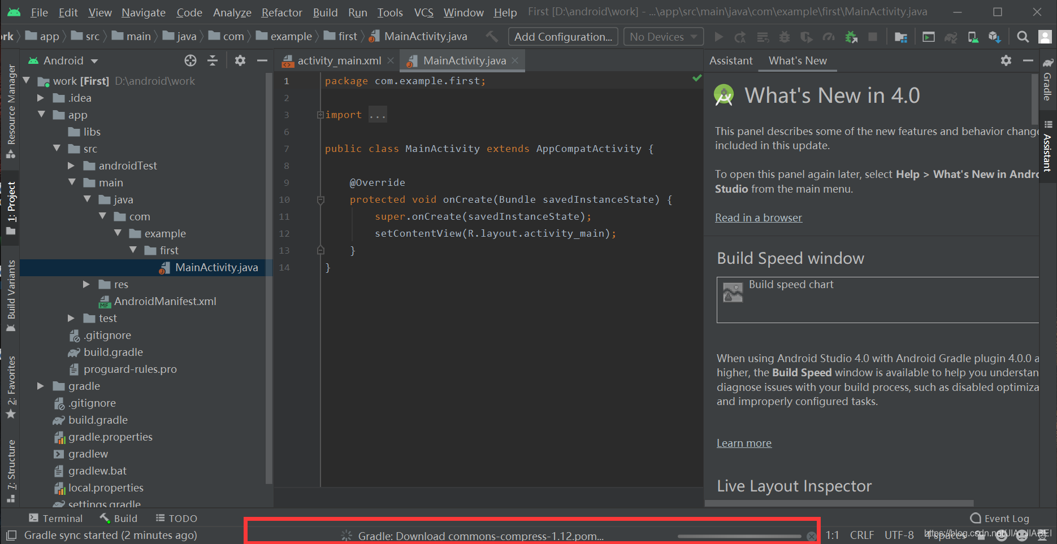Open the AVD Manager icon
The height and width of the screenshot is (544, 1057).
pos(973,37)
